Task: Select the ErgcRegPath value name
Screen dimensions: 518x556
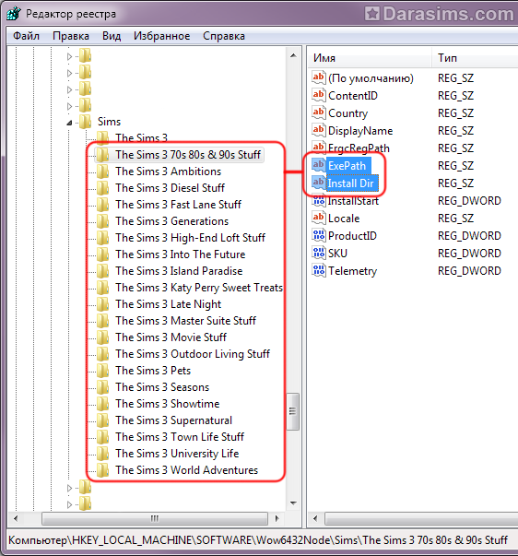Action: [x=359, y=148]
